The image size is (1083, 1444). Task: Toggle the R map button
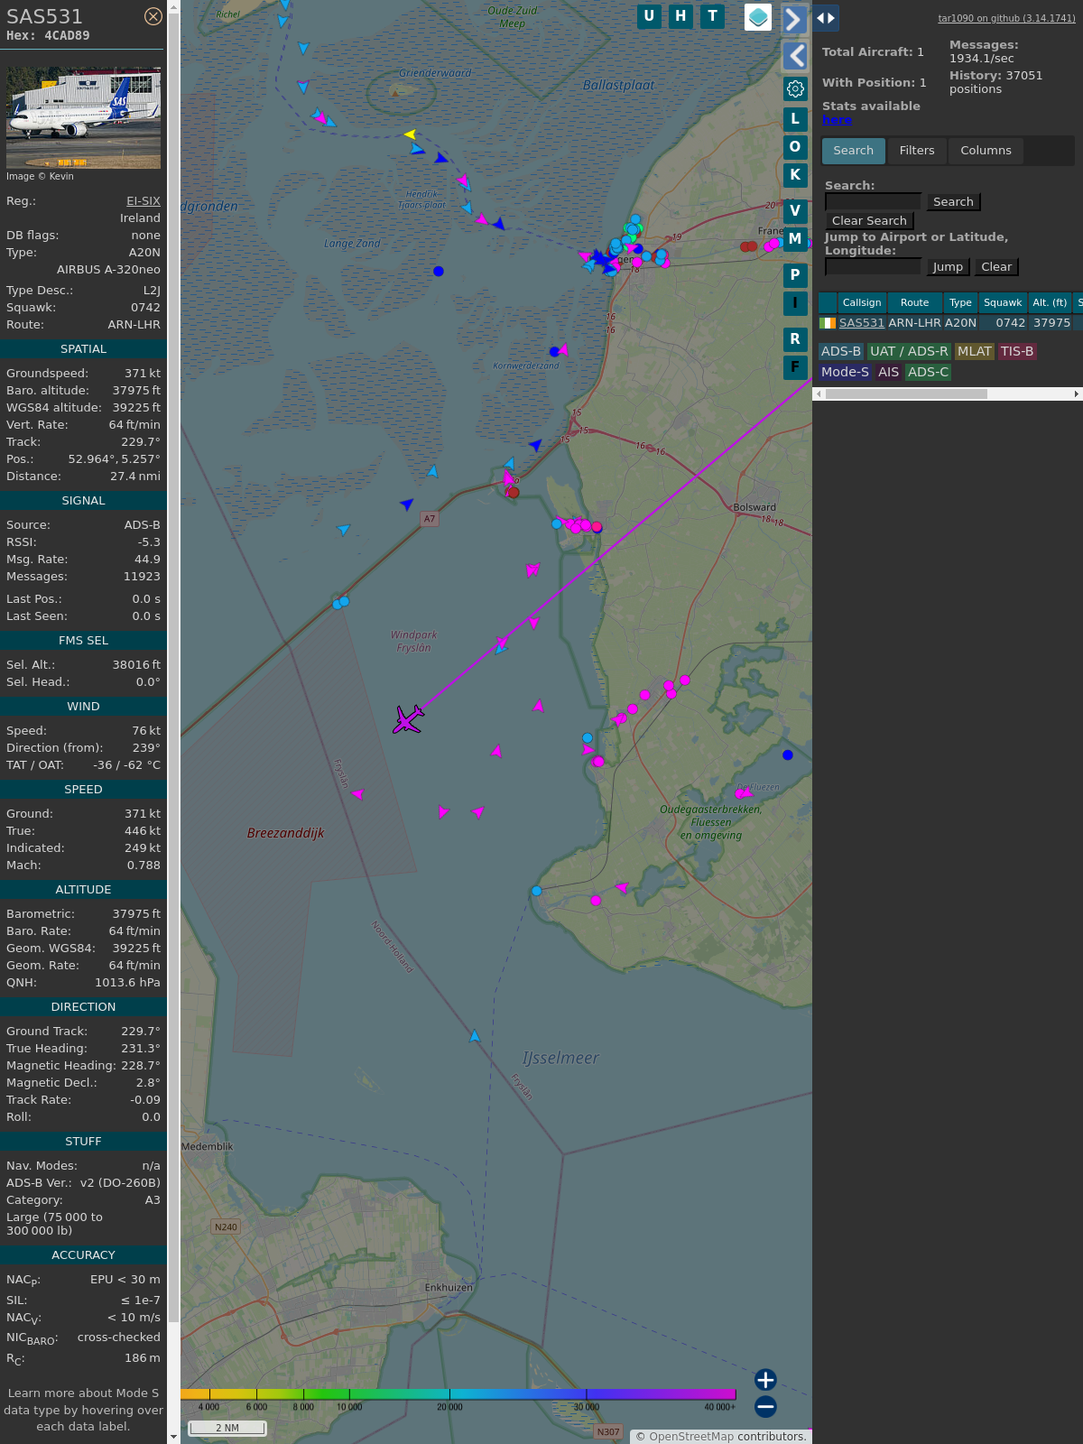click(x=795, y=339)
